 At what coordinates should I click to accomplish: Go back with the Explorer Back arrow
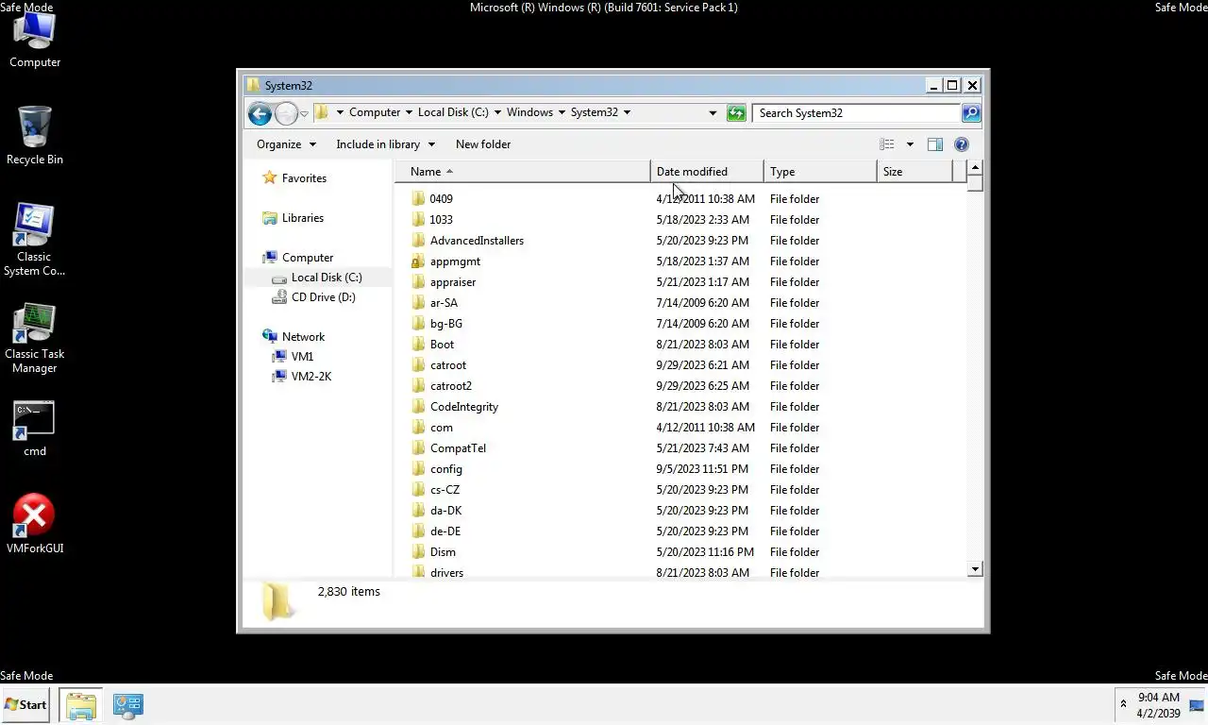[260, 113]
